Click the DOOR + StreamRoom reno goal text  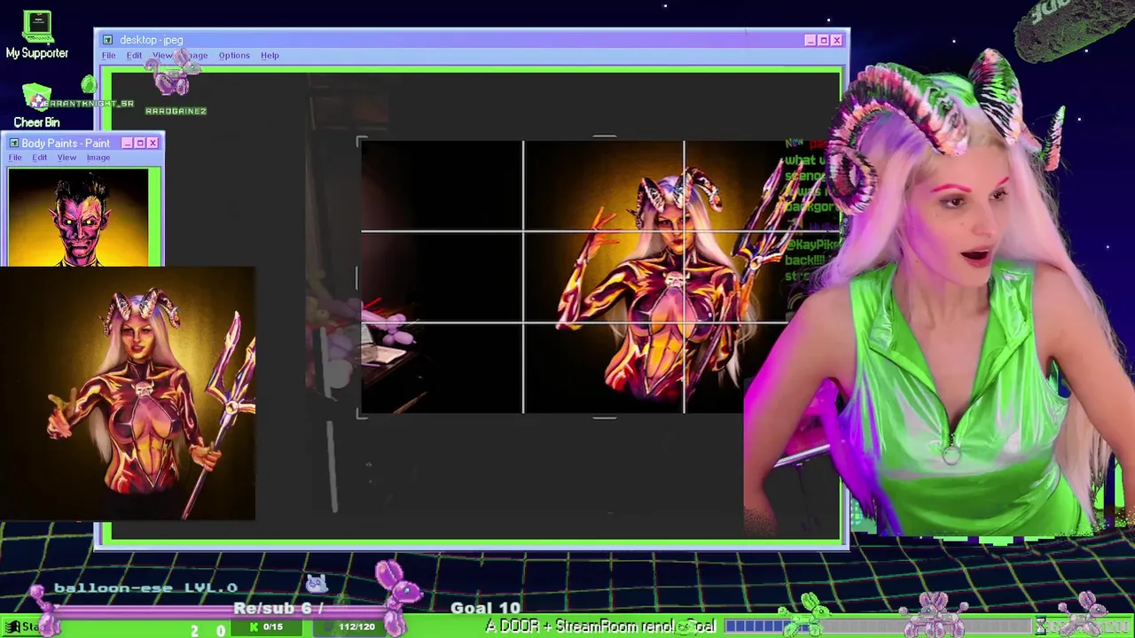(x=600, y=626)
